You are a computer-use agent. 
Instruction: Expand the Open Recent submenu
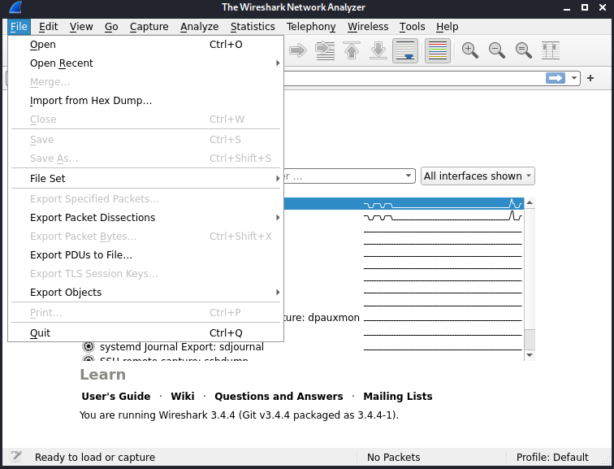145,63
